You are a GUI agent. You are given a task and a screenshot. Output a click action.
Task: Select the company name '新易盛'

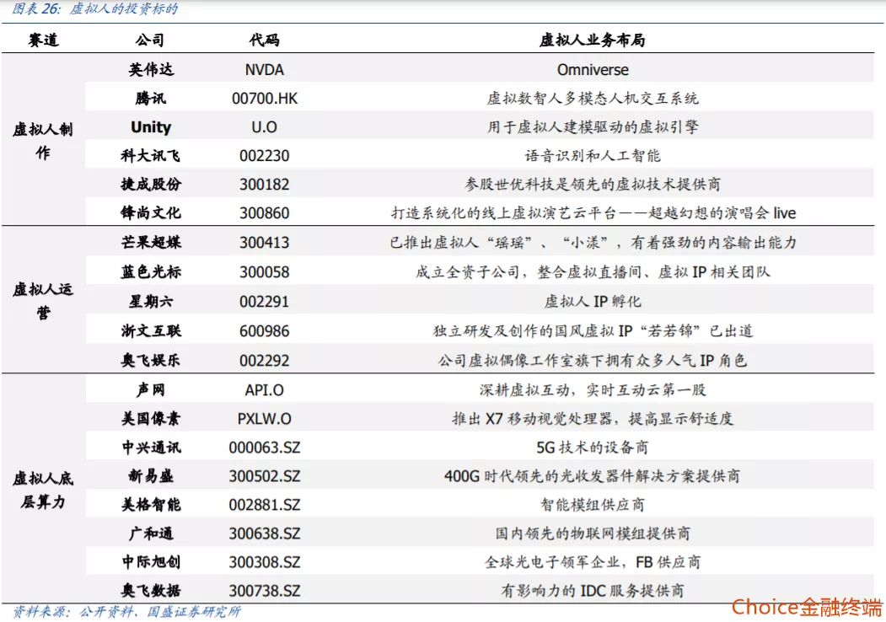click(151, 476)
